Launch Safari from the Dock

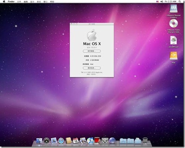pos(61,141)
